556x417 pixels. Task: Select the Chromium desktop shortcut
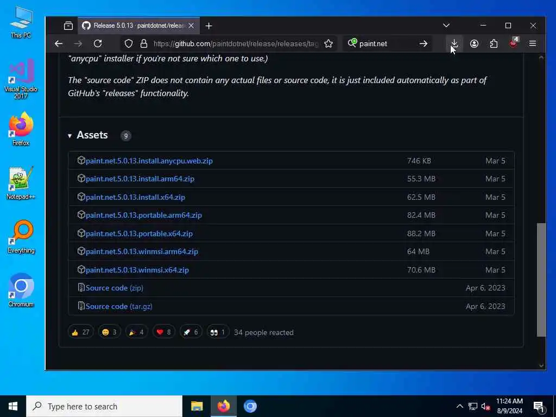[x=21, y=290]
